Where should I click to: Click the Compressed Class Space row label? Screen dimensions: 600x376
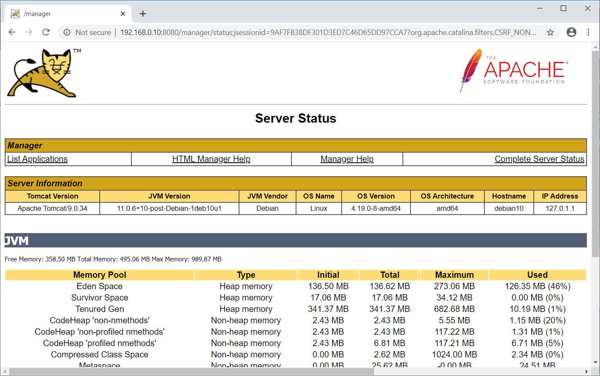coord(100,355)
